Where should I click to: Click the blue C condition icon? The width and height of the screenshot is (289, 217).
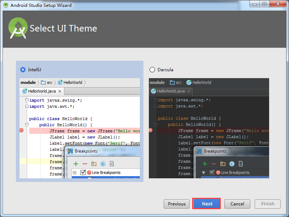pyautogui.click(x=103, y=164)
